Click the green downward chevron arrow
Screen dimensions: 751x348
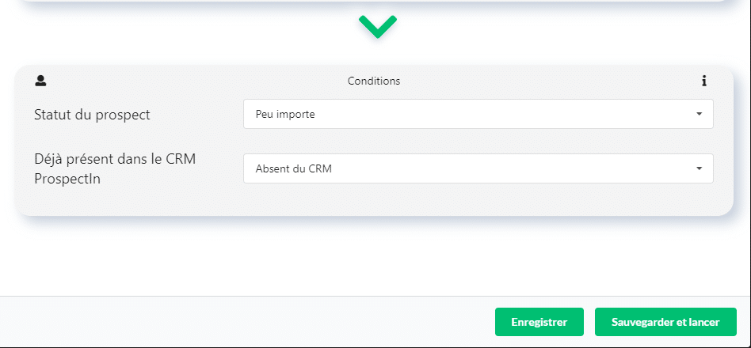[378, 27]
